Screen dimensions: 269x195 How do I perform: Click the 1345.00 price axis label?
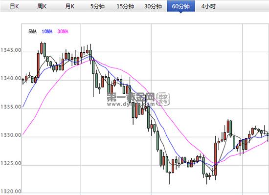(11, 50)
